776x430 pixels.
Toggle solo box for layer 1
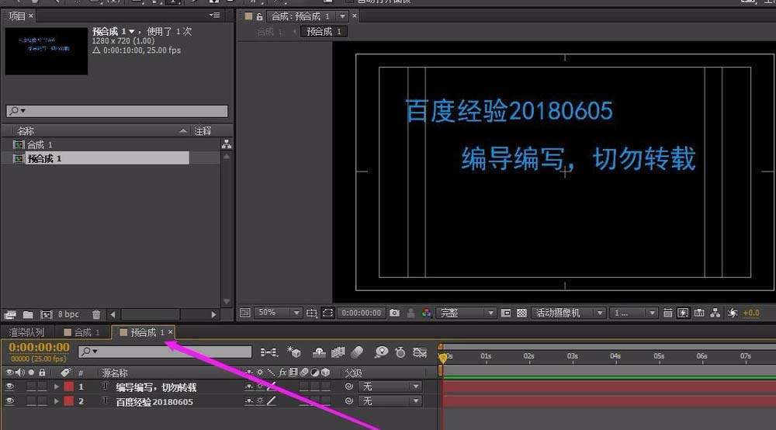(31, 387)
